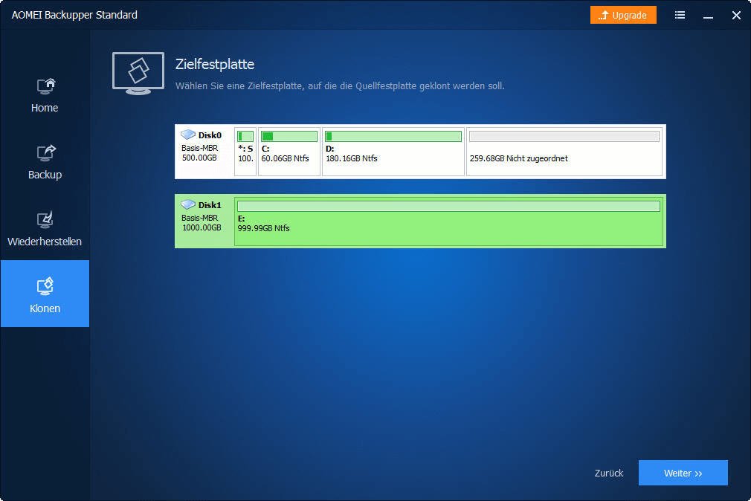Screen dimensions: 751x501
Task: Click the Disk1 drive icon
Action: coord(187,204)
